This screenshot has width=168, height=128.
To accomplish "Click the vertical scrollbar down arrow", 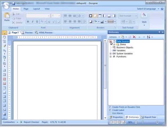I will pyautogui.click(x=105, y=118).
